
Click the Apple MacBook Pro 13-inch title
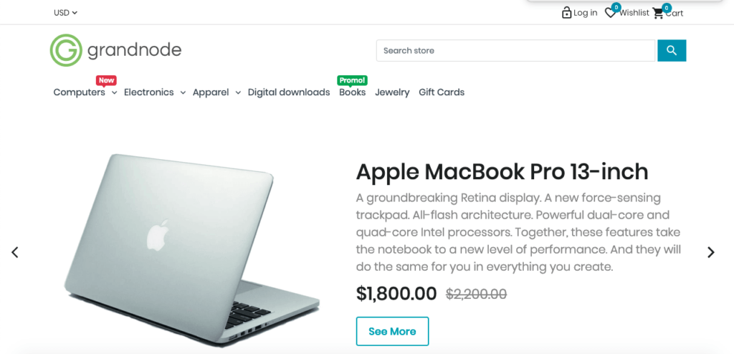502,172
